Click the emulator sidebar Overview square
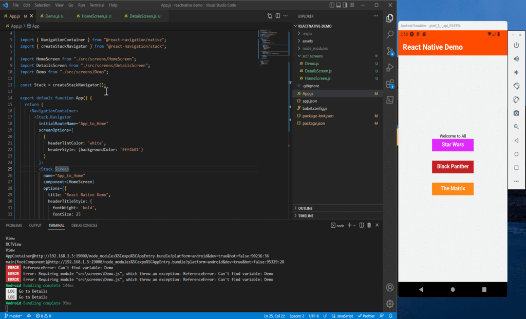This screenshot has height=319, width=526. click(x=516, y=168)
